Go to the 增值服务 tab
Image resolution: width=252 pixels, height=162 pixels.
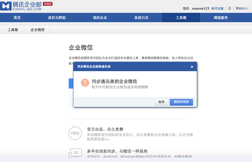(x=221, y=18)
